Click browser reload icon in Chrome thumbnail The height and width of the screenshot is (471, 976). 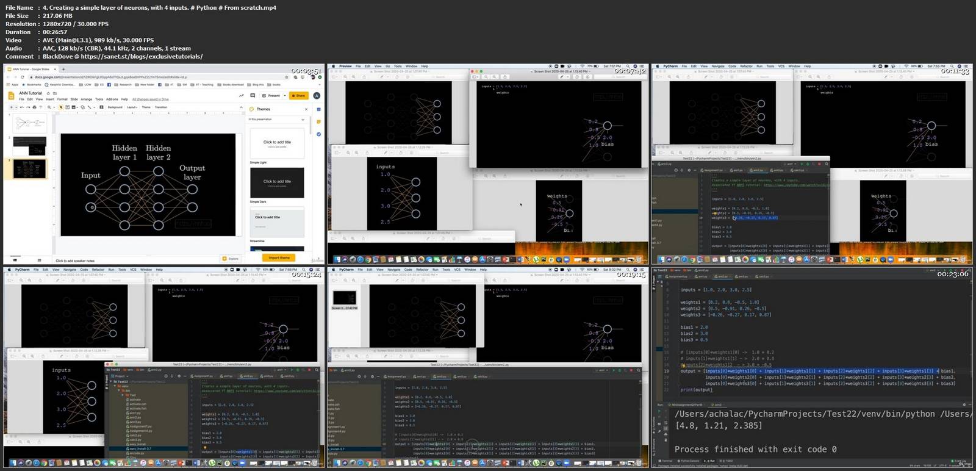tap(23, 77)
